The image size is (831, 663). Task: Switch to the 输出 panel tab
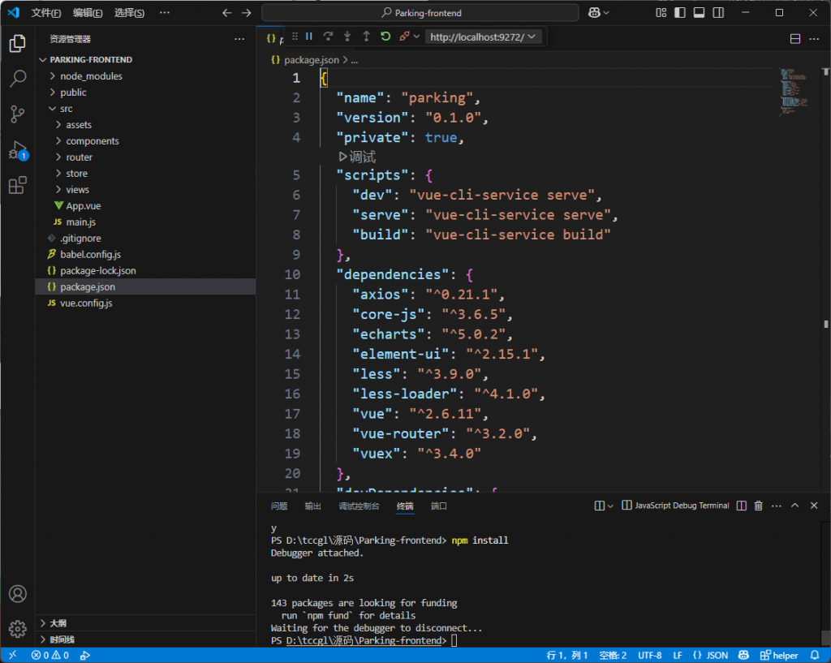tap(312, 506)
